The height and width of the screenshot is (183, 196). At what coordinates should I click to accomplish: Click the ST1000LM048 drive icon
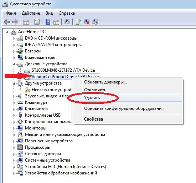pos(27,71)
